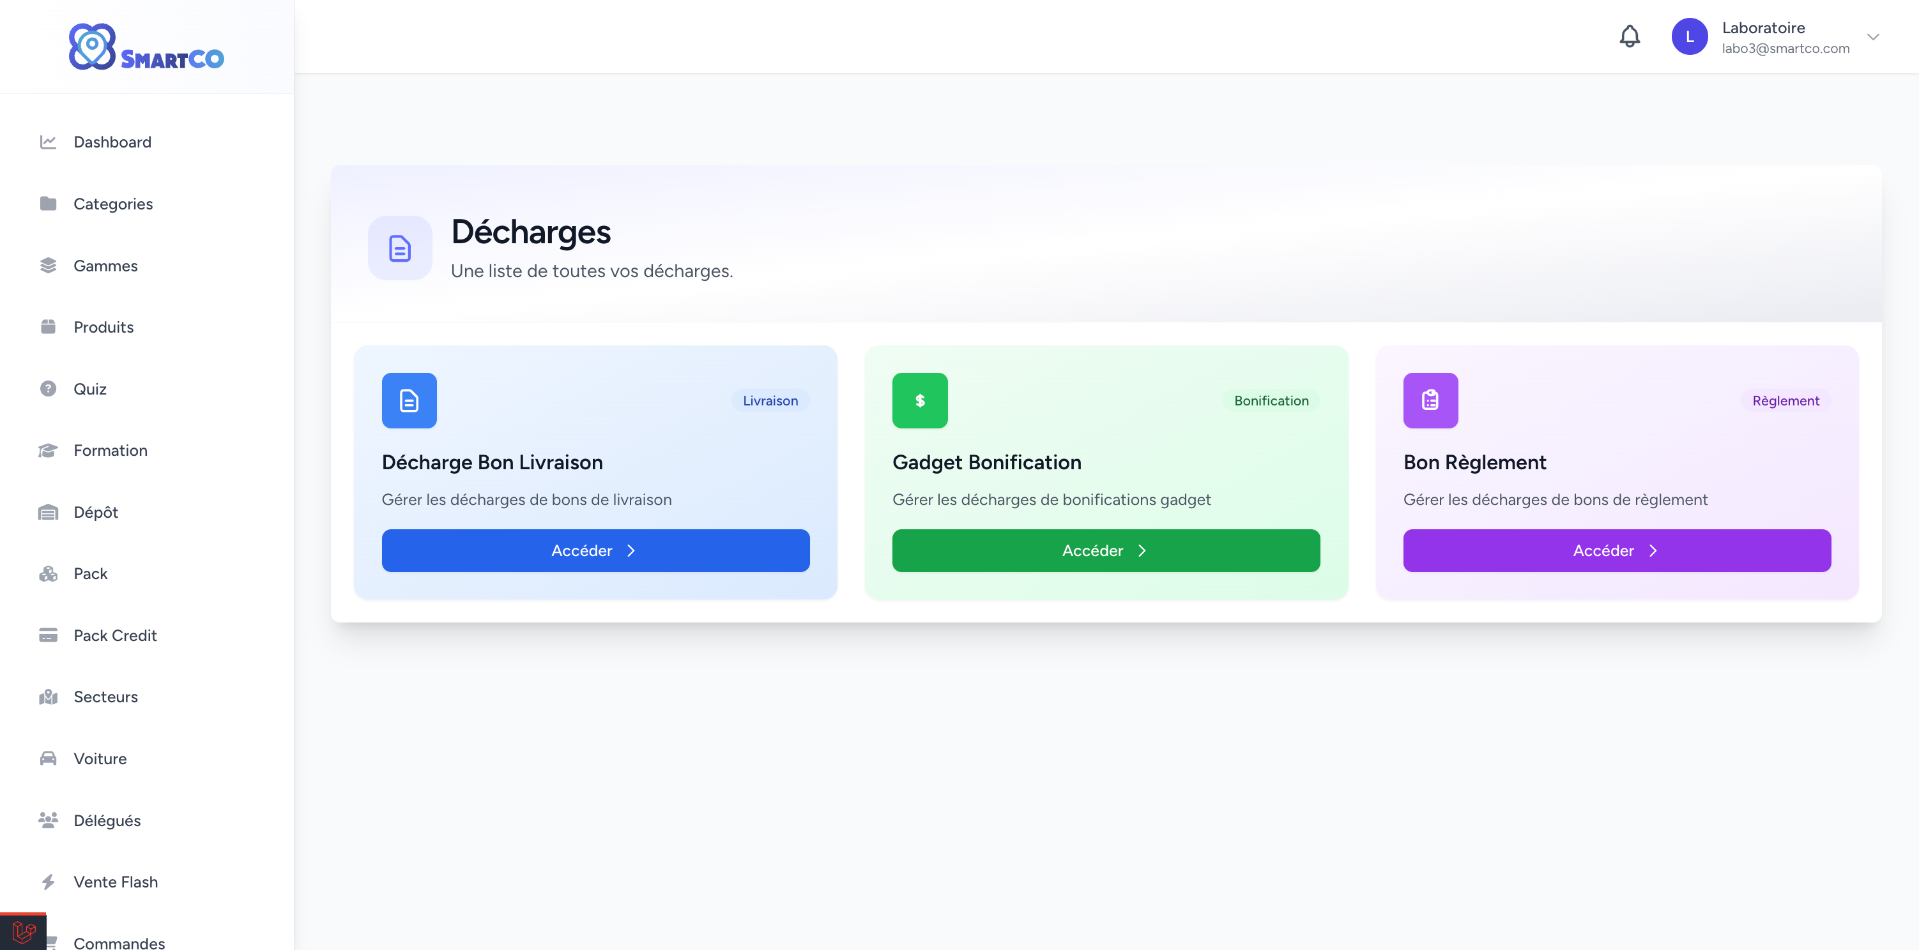This screenshot has height=950, width=1919.
Task: Click 'Une liste de toutes vos décharges.'
Action: [592, 271]
